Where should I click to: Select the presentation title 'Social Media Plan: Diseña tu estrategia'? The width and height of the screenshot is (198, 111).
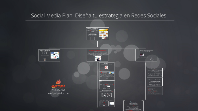[x=77, y=15]
